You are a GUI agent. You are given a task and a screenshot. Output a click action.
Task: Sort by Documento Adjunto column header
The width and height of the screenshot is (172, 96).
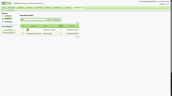click(61, 26)
